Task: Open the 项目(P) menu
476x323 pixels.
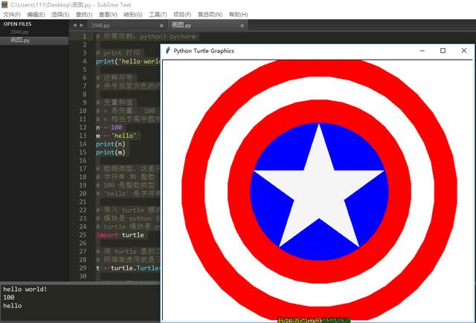Action: 182,15
